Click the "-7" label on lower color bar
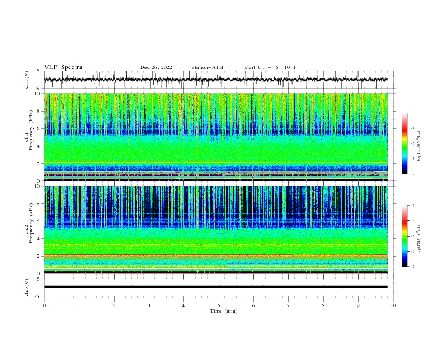The width and height of the screenshot is (443, 343). (412, 266)
